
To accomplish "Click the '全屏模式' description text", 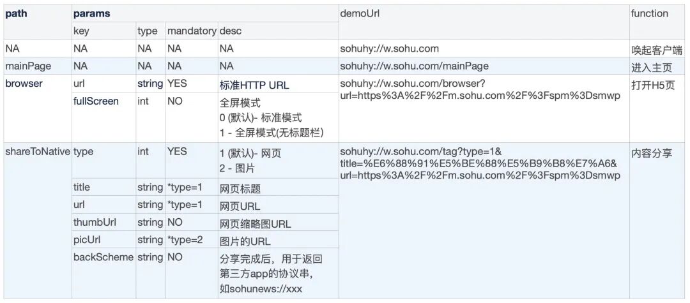I will point(240,103).
